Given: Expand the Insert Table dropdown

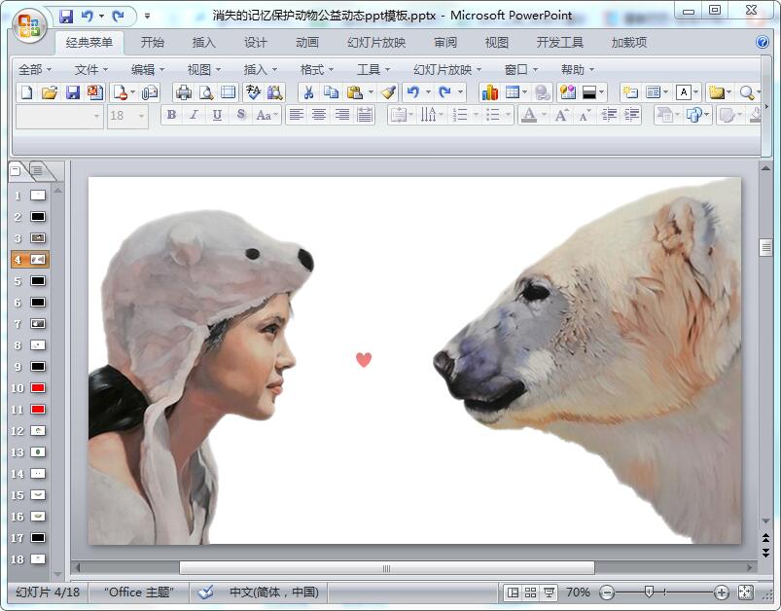Looking at the screenshot, I should pyautogui.click(x=524, y=92).
